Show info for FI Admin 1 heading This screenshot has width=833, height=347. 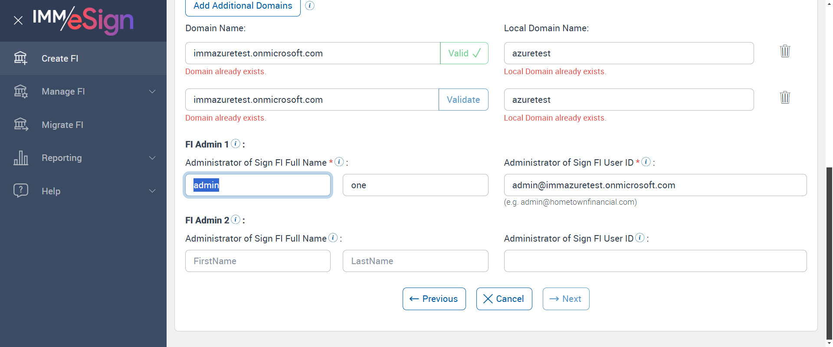click(236, 144)
